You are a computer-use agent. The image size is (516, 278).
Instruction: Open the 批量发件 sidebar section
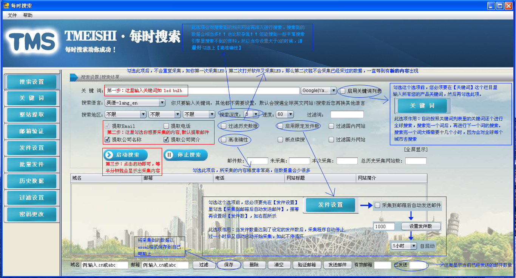click(32, 164)
